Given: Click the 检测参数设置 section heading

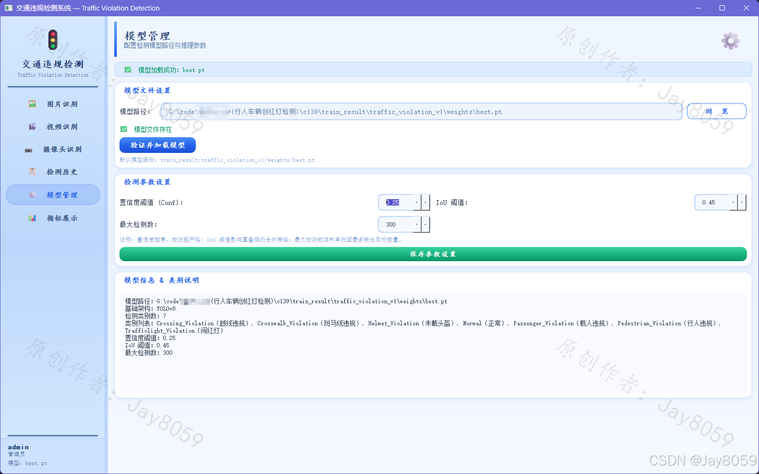Looking at the screenshot, I should [x=147, y=182].
